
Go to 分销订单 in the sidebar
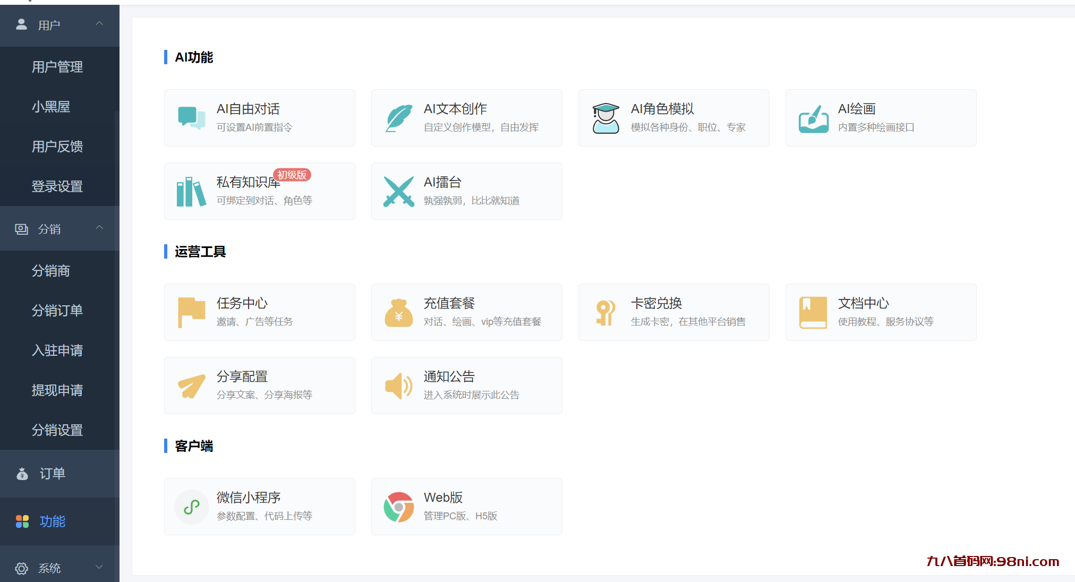(x=57, y=311)
